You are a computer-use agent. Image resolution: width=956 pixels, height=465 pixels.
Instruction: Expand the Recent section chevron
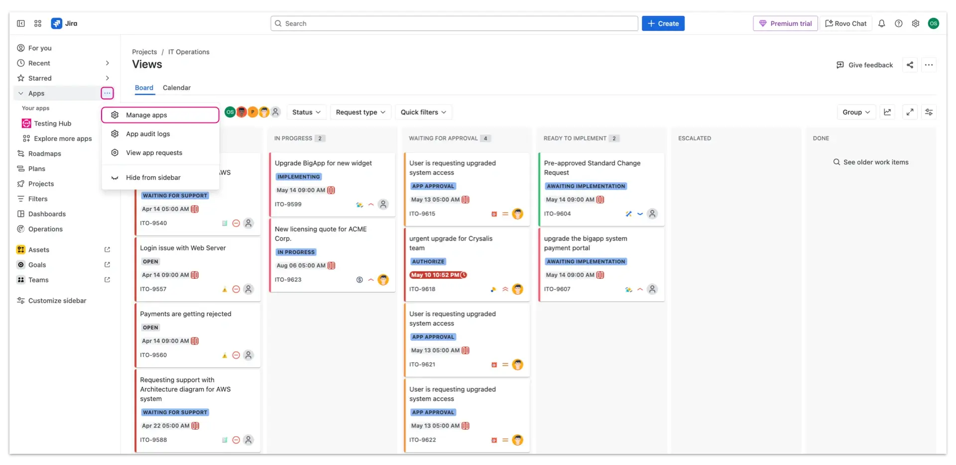tap(107, 63)
